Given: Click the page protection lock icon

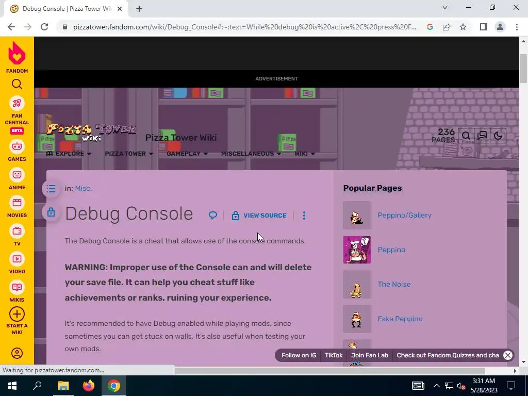Looking at the screenshot, I should coord(51,212).
